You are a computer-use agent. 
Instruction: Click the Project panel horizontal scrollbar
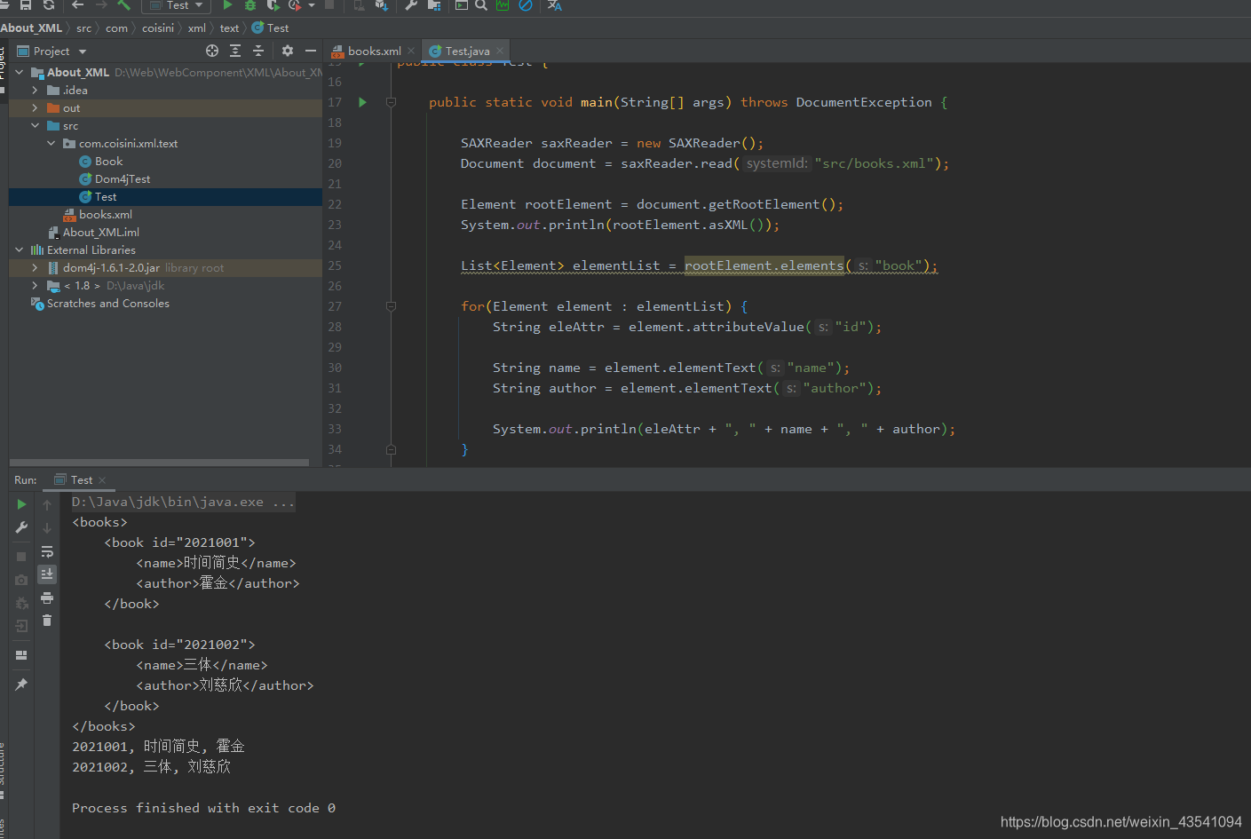pos(160,463)
